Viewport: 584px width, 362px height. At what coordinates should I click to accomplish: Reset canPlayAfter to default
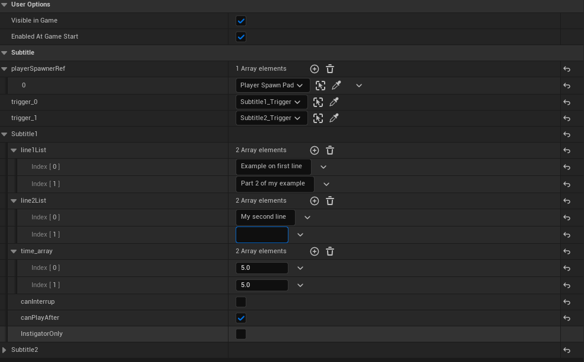point(567,318)
